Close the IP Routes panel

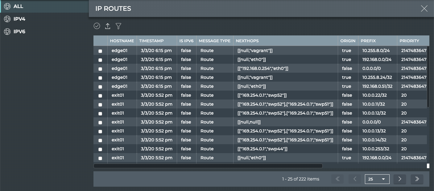[424, 9]
